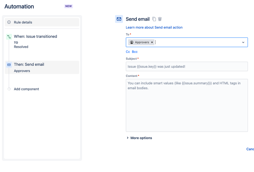The image size is (254, 172).
Task: Click the user avatar icon in Approvers chip
Action: (x=132, y=42)
